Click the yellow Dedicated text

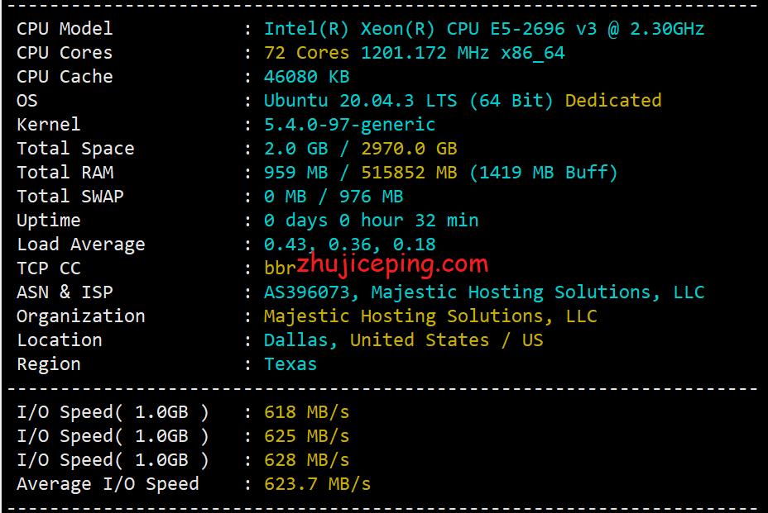click(x=612, y=101)
